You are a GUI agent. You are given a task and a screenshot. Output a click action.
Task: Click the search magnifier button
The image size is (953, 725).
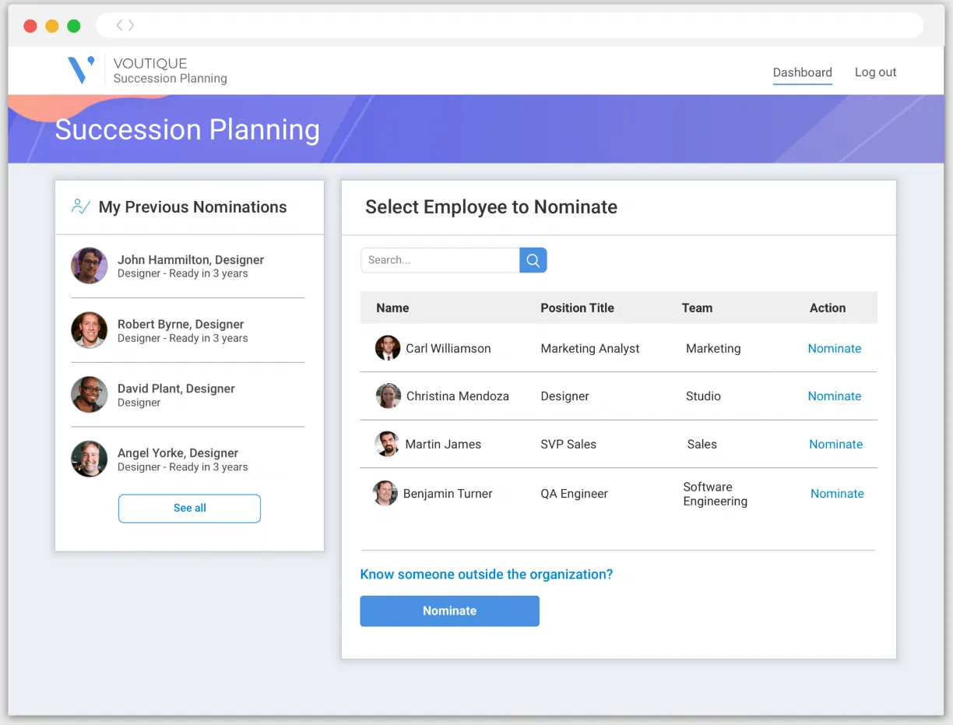coord(533,260)
